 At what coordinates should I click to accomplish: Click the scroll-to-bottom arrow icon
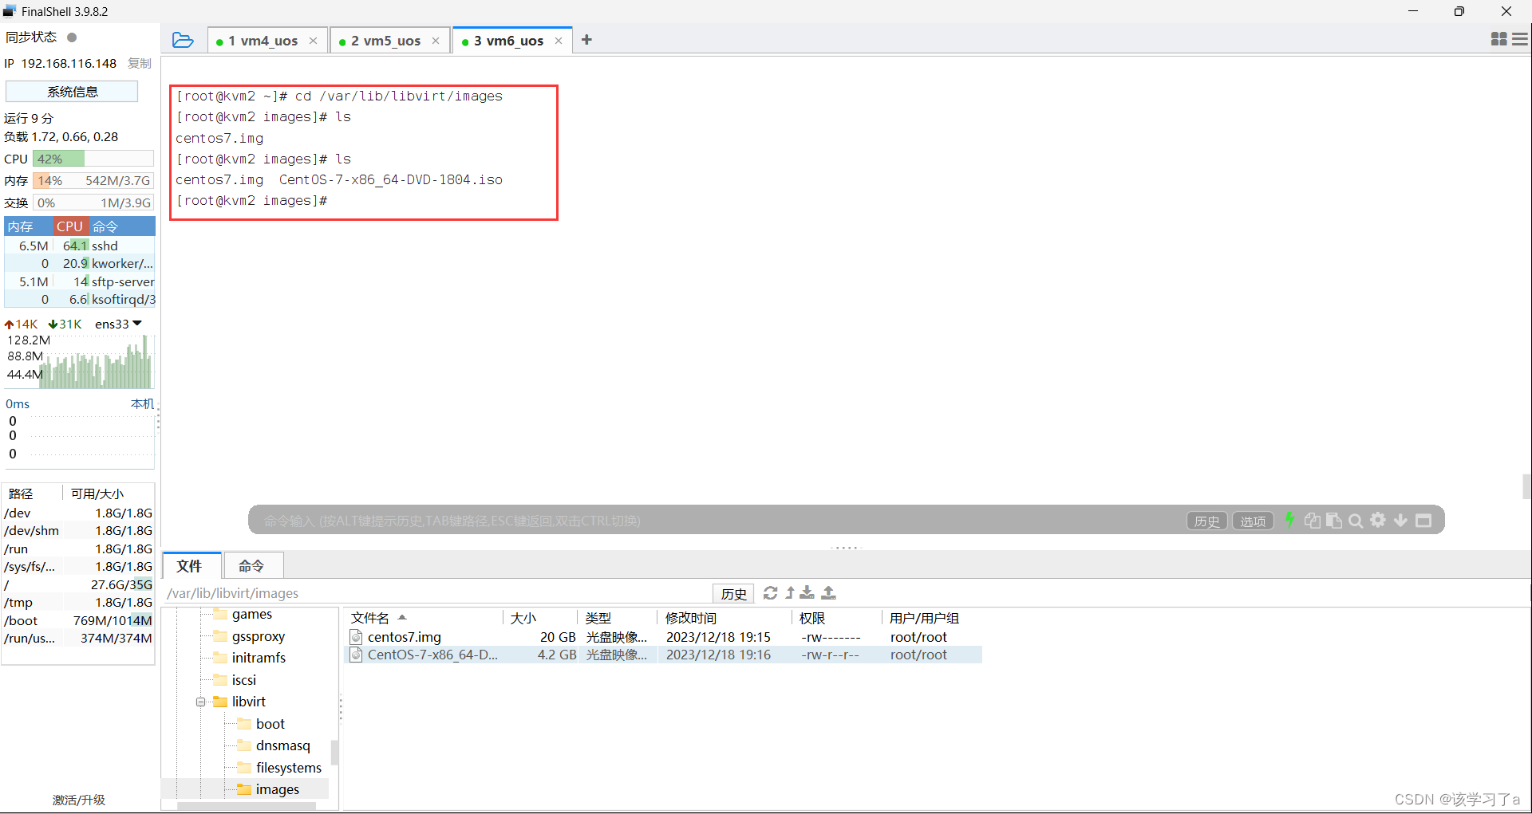pos(1400,520)
